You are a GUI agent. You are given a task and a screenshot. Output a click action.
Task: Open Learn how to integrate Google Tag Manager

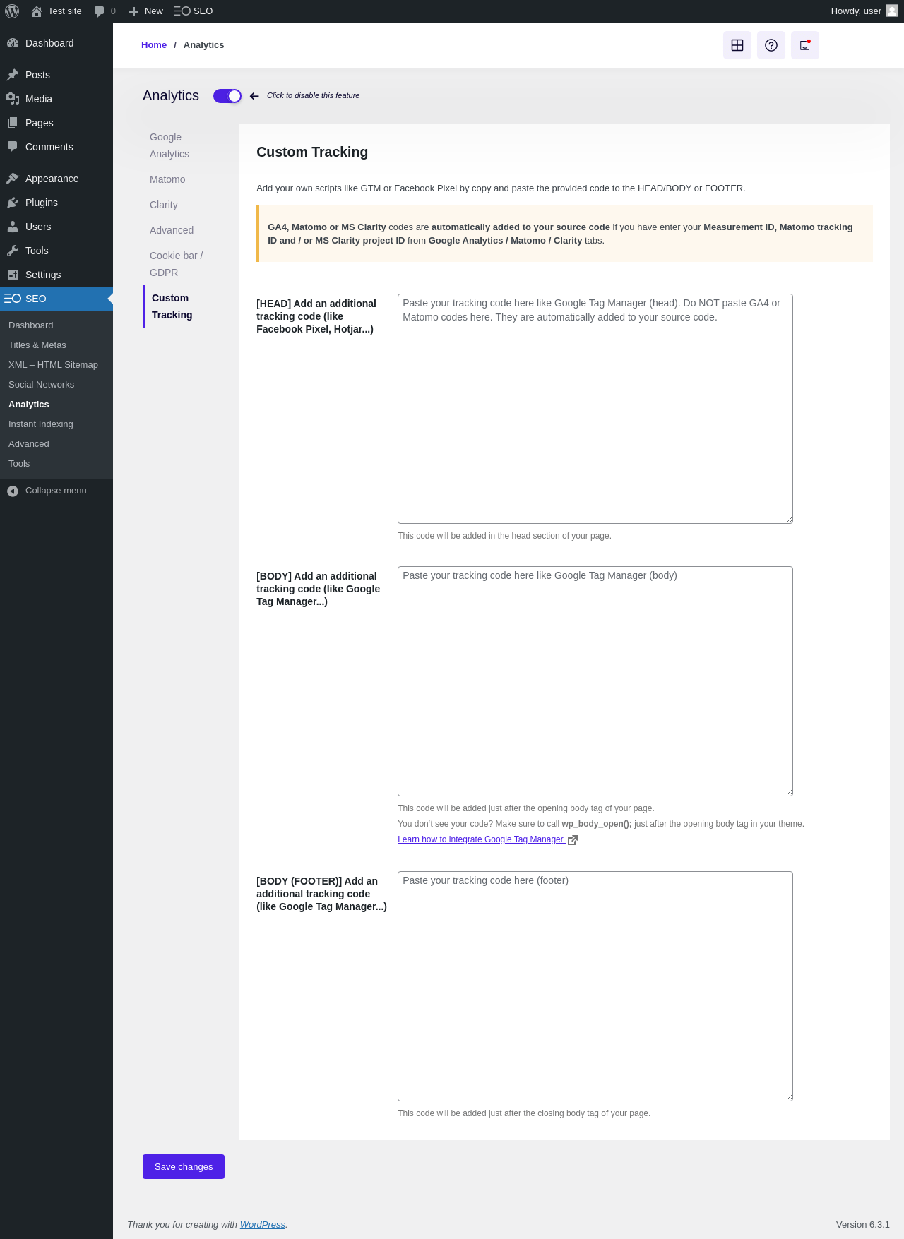481,839
